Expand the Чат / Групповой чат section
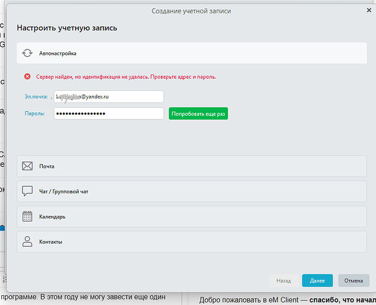376x305 pixels. point(191,192)
